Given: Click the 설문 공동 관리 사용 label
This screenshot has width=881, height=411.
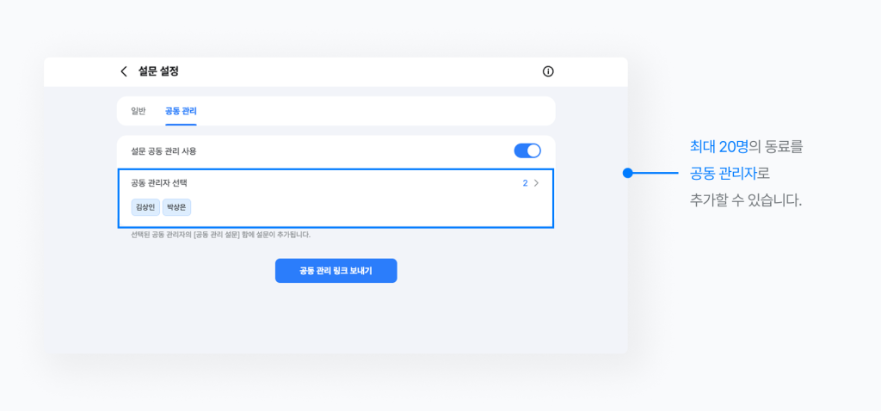Looking at the screenshot, I should click(163, 150).
